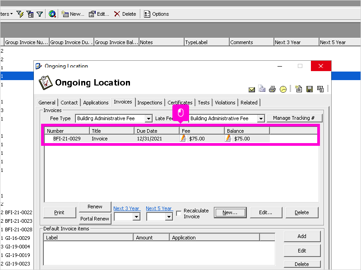Click the Print button
The width and height of the screenshot is (361, 270).
click(60, 212)
